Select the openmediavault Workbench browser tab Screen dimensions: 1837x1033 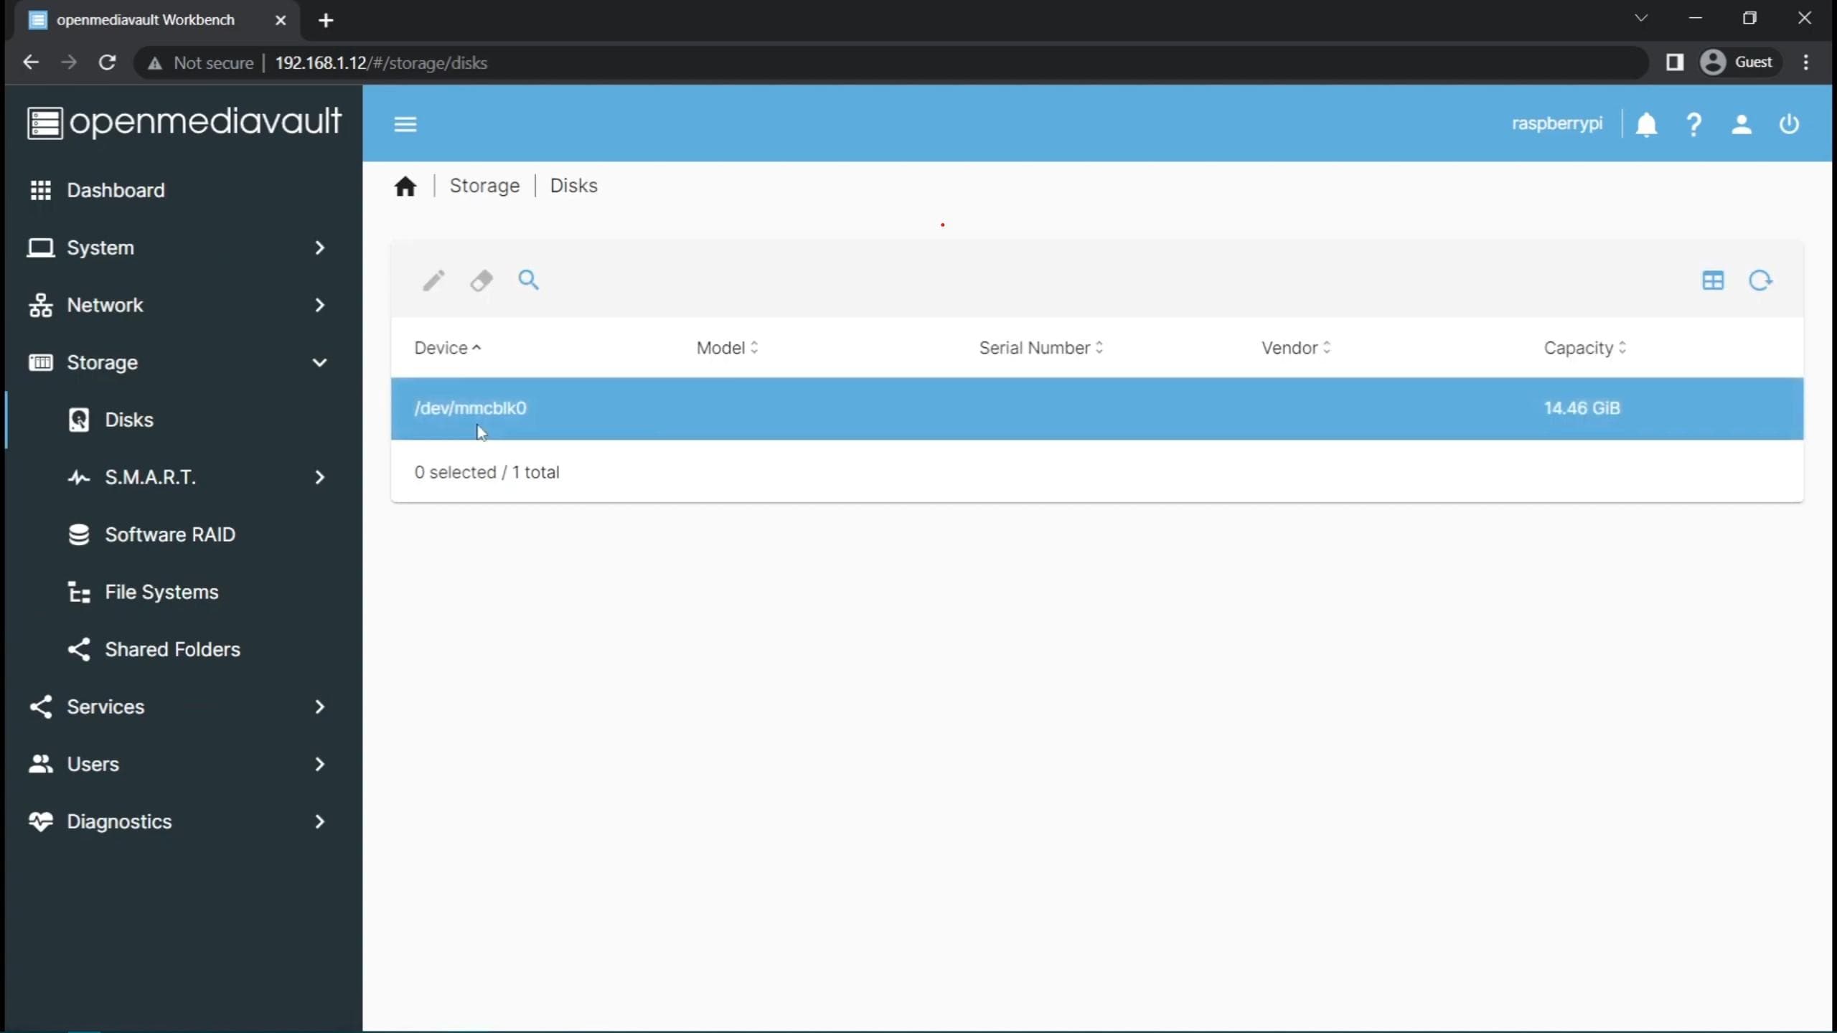144,19
